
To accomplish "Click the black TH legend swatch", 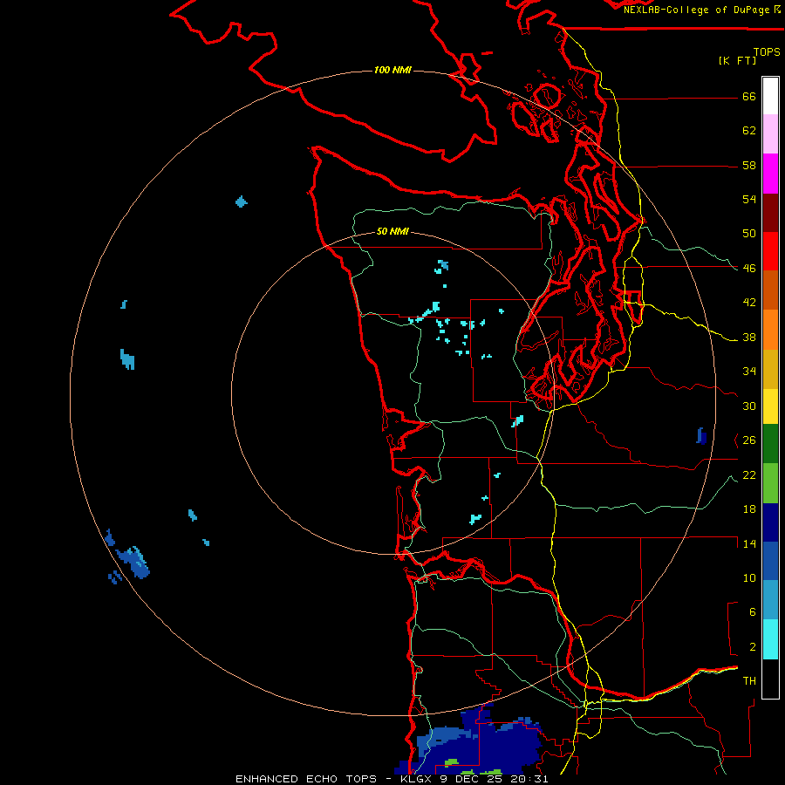I will pos(770,679).
